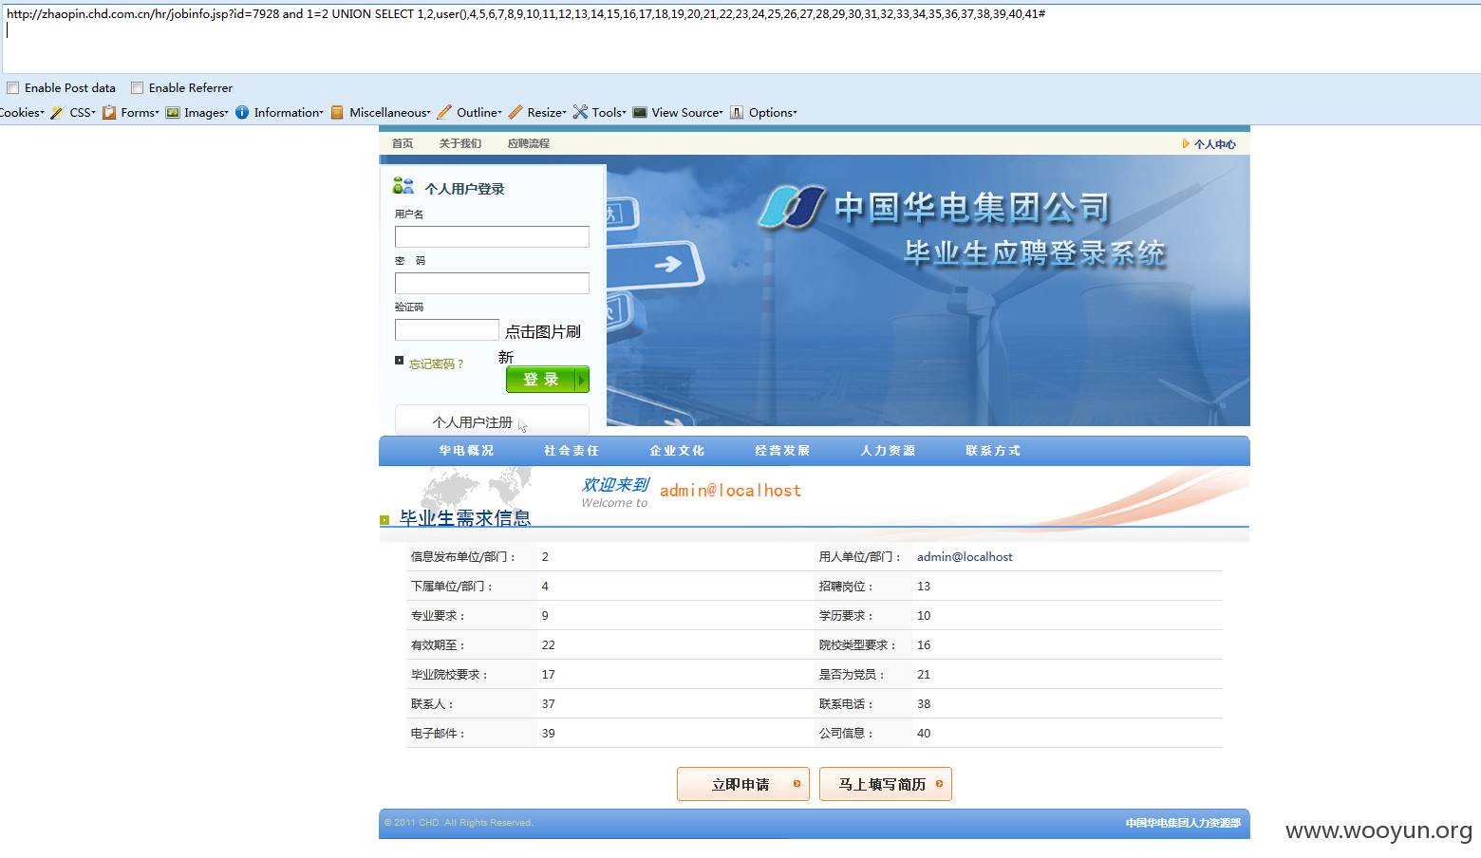The width and height of the screenshot is (1481, 858).
Task: Open 社会责任 navigation tab
Action: [x=572, y=451]
